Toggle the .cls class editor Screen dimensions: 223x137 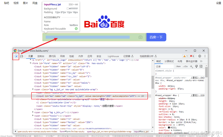click(185, 66)
